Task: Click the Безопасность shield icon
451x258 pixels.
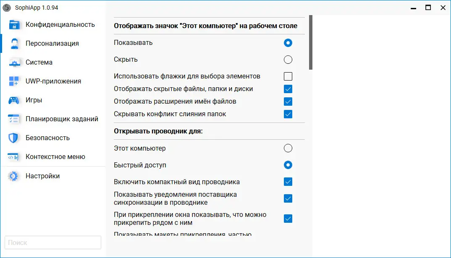Action: pyautogui.click(x=14, y=138)
